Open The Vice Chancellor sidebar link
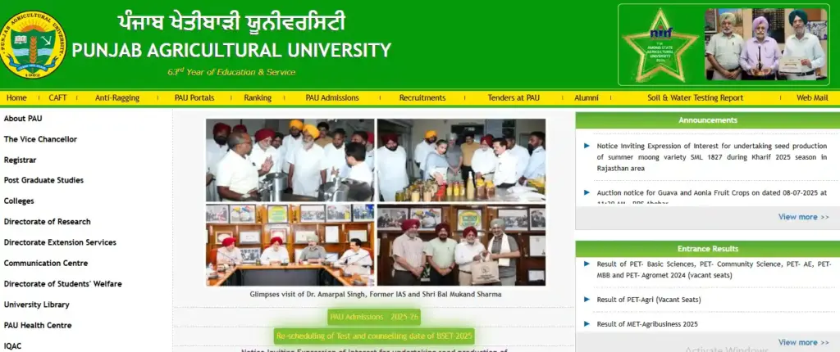The width and height of the screenshot is (840, 352). pos(40,139)
